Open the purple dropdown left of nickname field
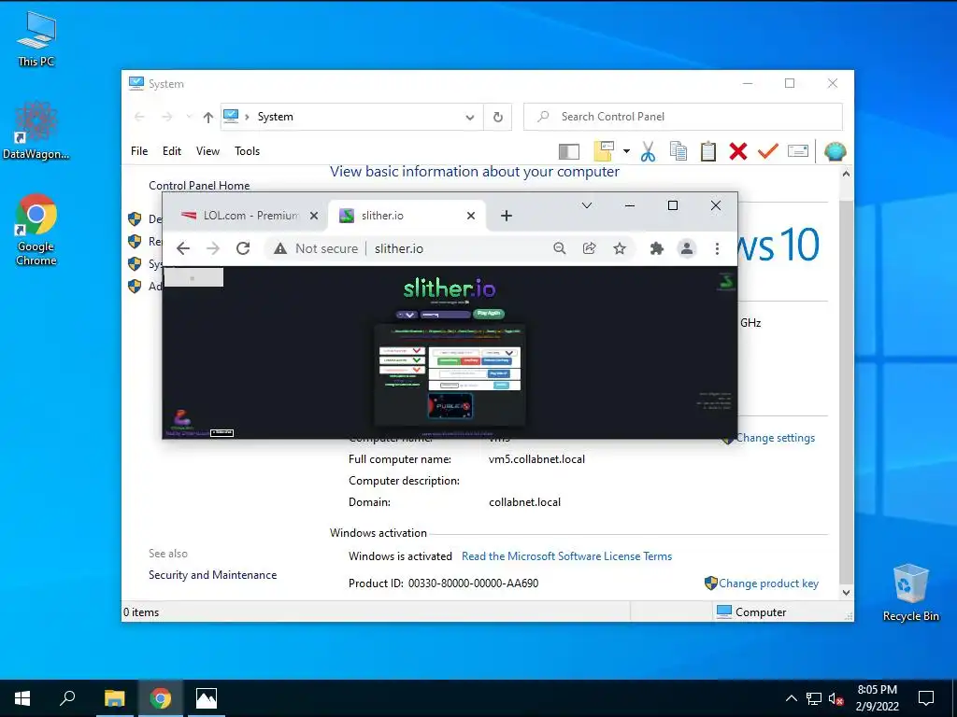The image size is (957, 717). pyautogui.click(x=406, y=315)
